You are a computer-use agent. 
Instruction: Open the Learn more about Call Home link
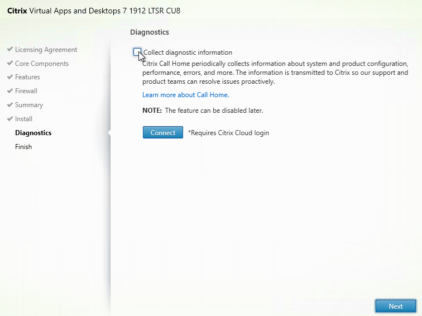(x=185, y=95)
